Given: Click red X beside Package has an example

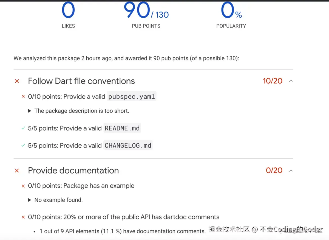Looking at the screenshot, I should click(x=23, y=186).
